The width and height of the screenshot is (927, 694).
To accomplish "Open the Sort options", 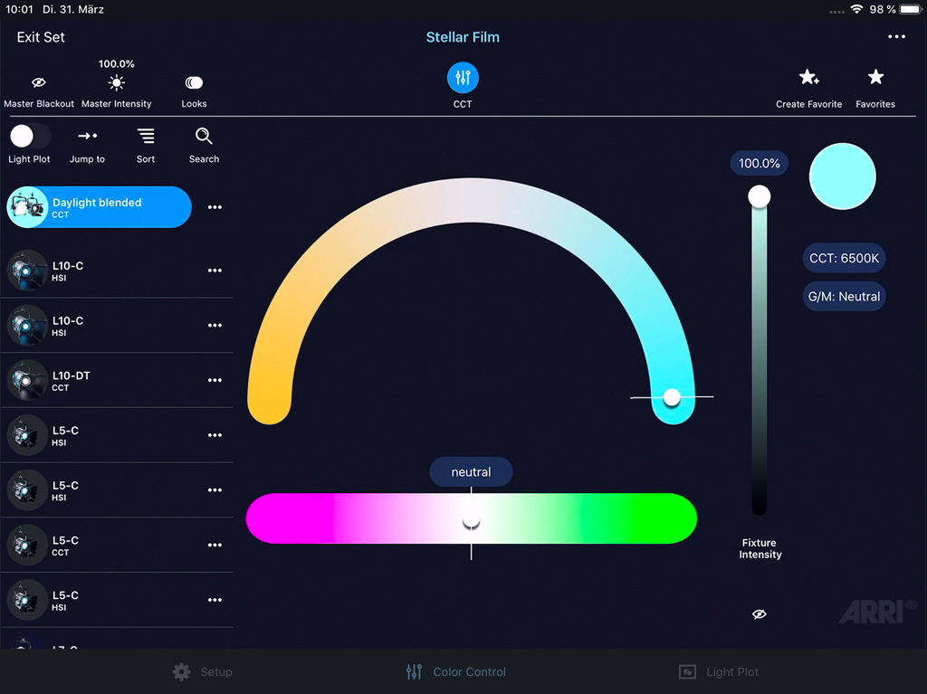I will point(146,136).
